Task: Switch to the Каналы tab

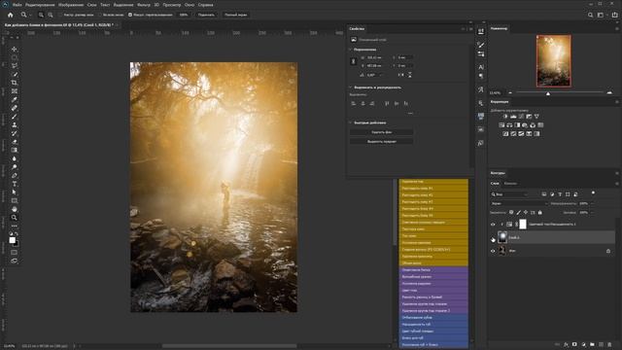Action: [x=510, y=184]
